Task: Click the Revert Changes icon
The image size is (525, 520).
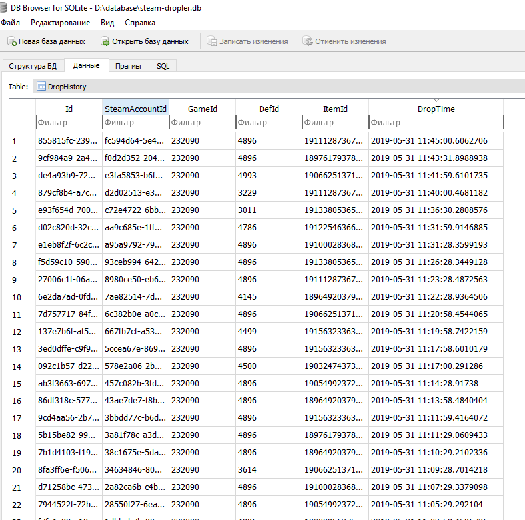Action: [x=308, y=41]
